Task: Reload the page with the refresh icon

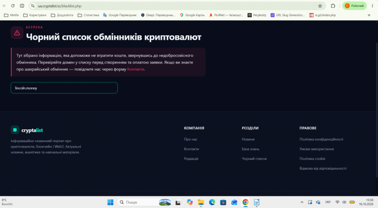Action: click(x=13, y=6)
